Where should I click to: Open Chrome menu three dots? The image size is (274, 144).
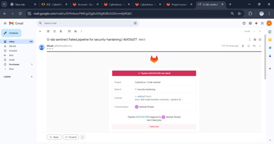click(269, 14)
